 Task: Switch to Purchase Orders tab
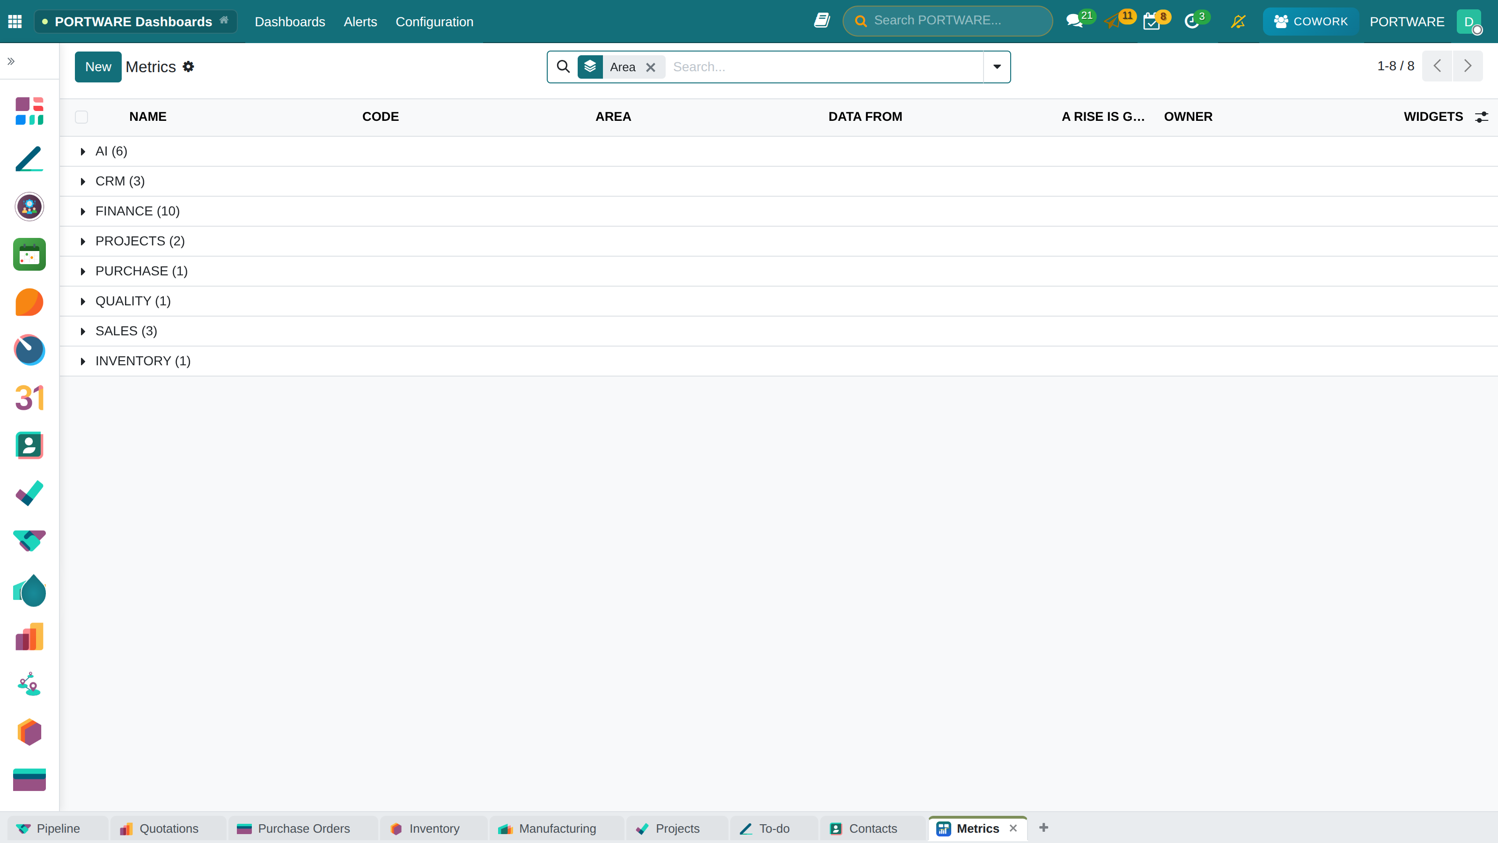303,828
